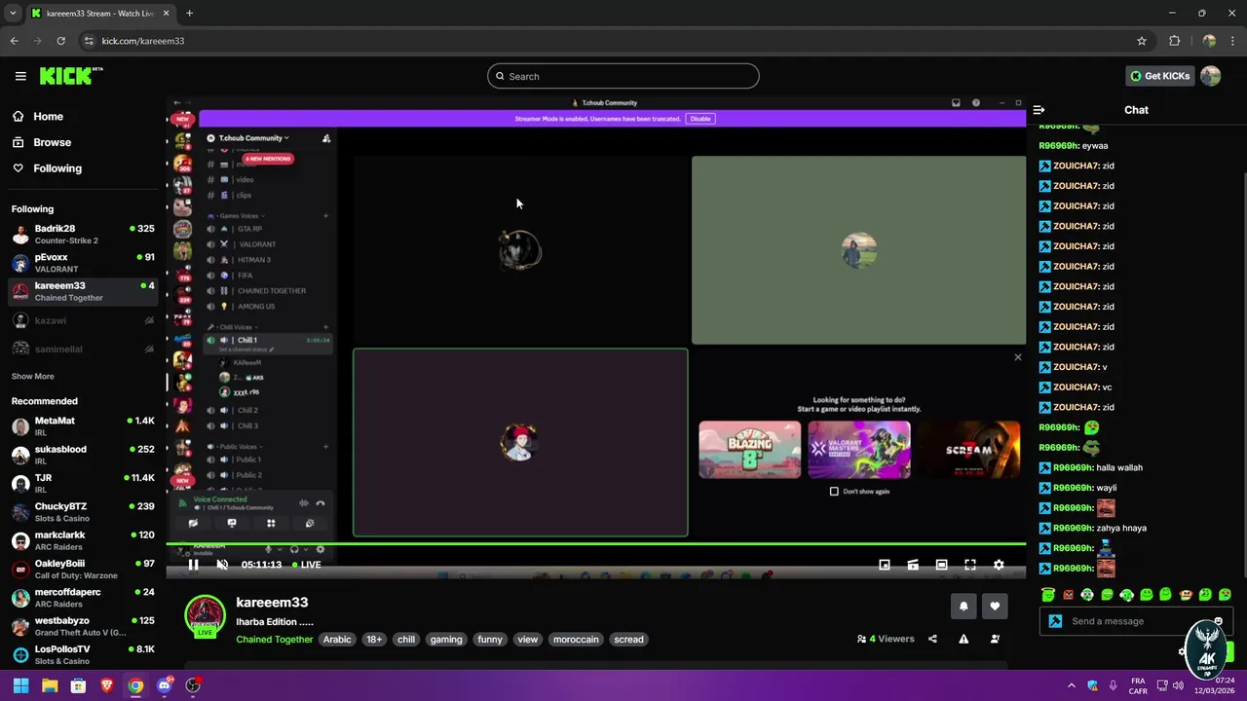The image size is (1247, 701).
Task: Click the angry orange block emote
Action: 1068,595
